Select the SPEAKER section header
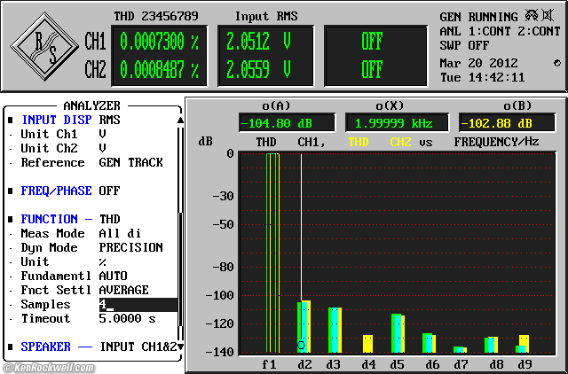Image resolution: width=568 pixels, height=374 pixels. (45, 347)
